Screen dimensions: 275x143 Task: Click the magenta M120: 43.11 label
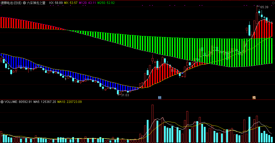(x=87, y=3)
